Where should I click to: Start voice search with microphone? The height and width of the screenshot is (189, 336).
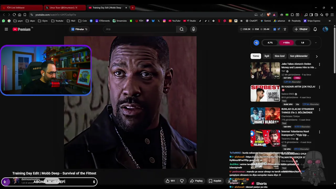coord(193,29)
